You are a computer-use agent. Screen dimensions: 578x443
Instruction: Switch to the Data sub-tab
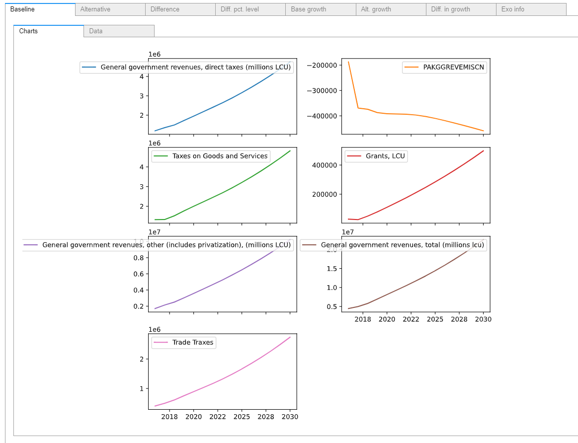coord(119,31)
